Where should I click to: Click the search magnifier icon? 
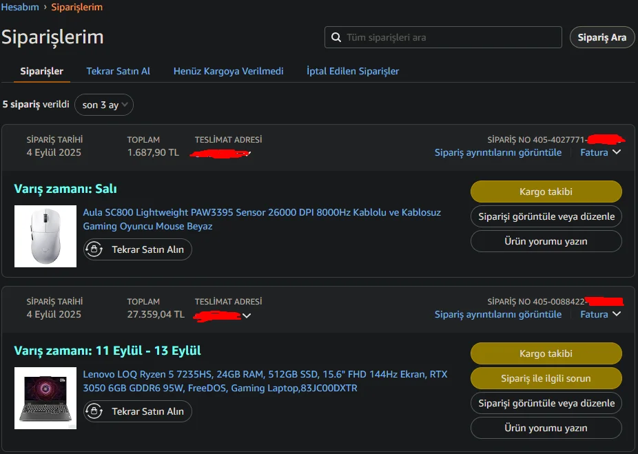336,37
